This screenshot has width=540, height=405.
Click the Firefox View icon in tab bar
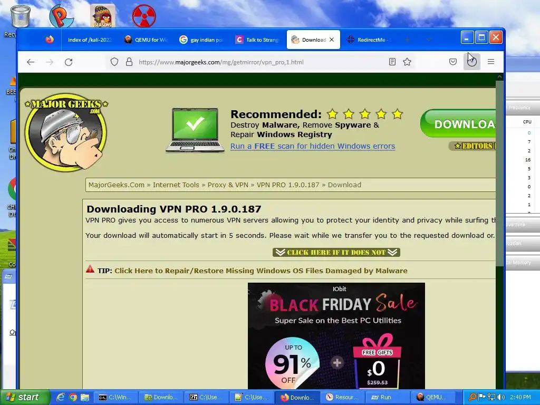point(50,40)
